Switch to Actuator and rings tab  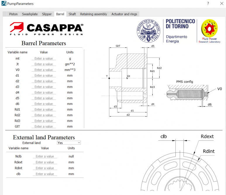[x=124, y=14]
